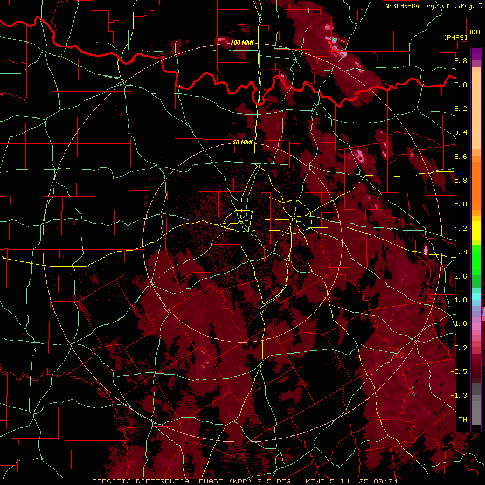Click the 9.0 scale value

pyautogui.click(x=461, y=85)
